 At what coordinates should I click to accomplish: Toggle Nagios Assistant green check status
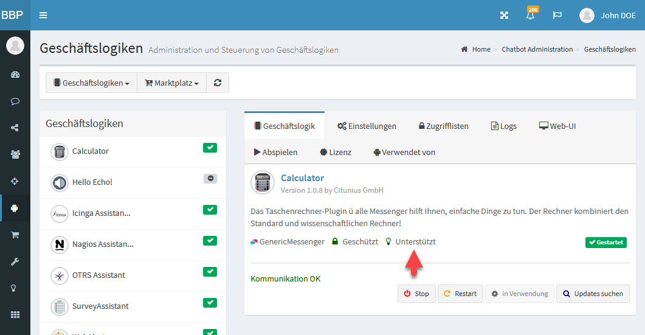[x=210, y=241]
